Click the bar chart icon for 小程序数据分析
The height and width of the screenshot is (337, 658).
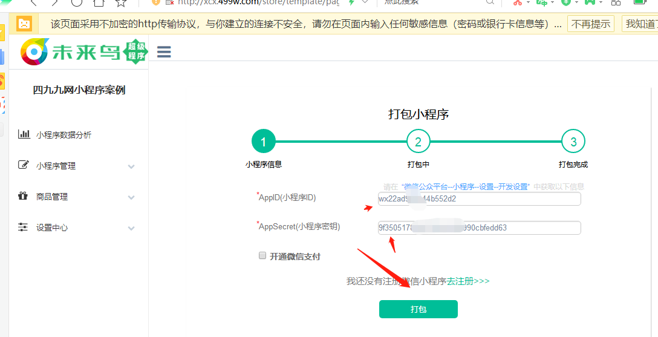pyautogui.click(x=24, y=134)
